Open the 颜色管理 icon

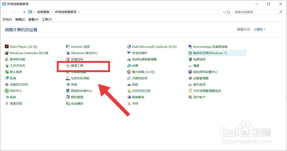pyautogui.click(x=68, y=97)
